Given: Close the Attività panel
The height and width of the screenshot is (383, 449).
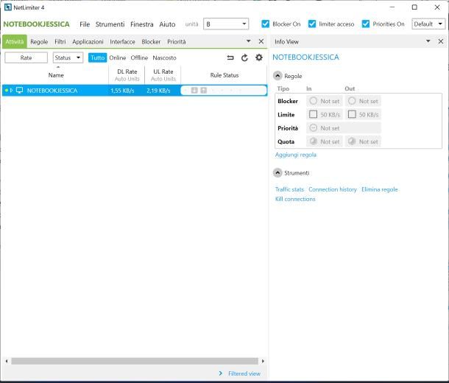Looking at the screenshot, I should click(x=261, y=41).
